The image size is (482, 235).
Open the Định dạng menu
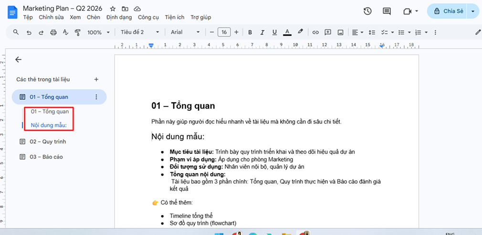[119, 17]
